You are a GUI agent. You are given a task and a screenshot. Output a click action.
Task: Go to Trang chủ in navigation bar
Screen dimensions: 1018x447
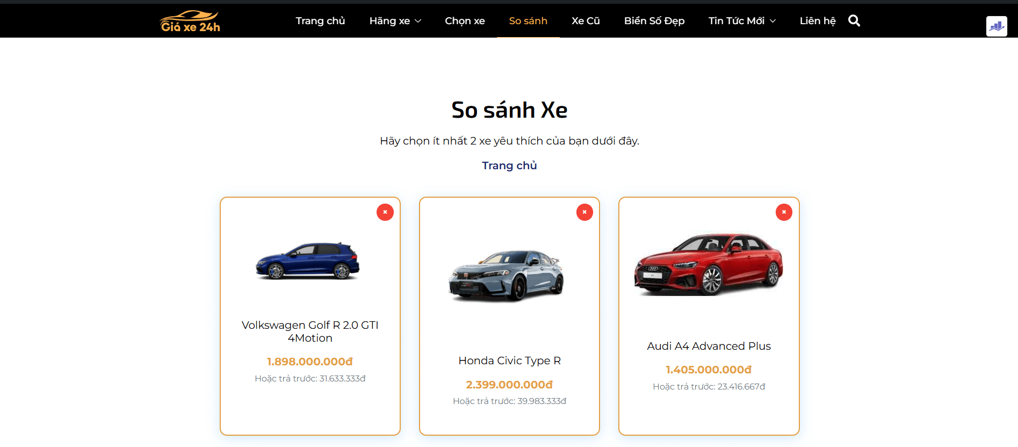[320, 21]
